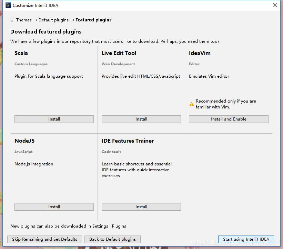This screenshot has height=249, width=283.
Task: Click 'New plugins can also be downloaded' note
Action: [x=68, y=226]
